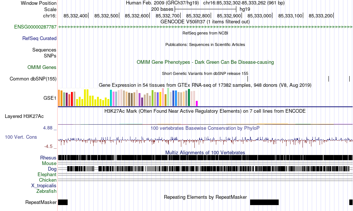Select the Elephant species label
The width and height of the screenshot is (353, 211).
tap(47, 175)
